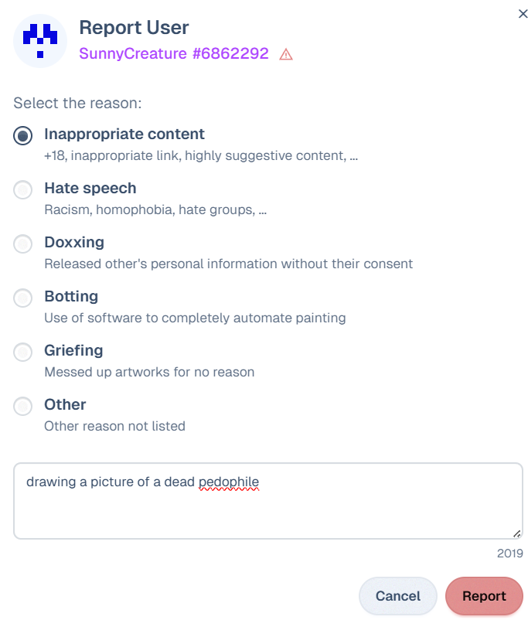Open the SunnyCreature #6862292 profile link

(174, 53)
